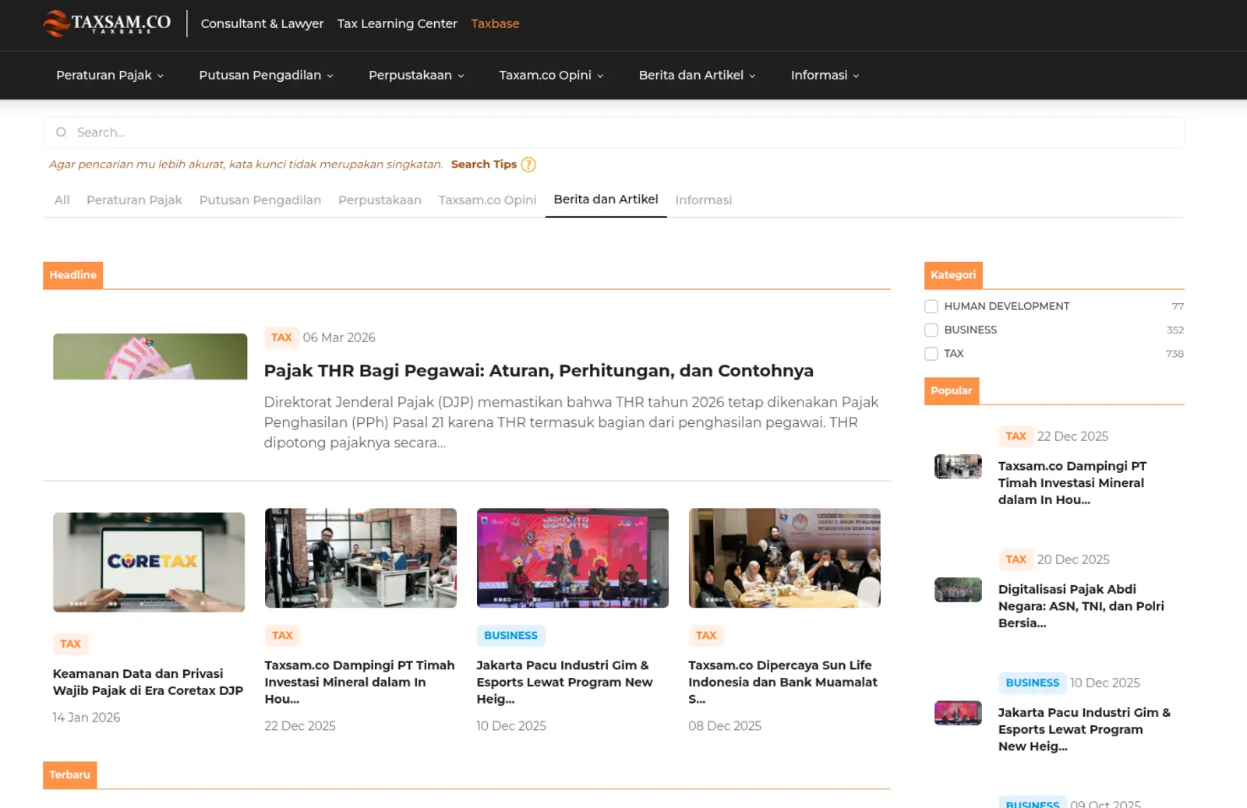
Task: Open popular article Jakarta Pacu Industri Gim
Action: coord(1084,729)
